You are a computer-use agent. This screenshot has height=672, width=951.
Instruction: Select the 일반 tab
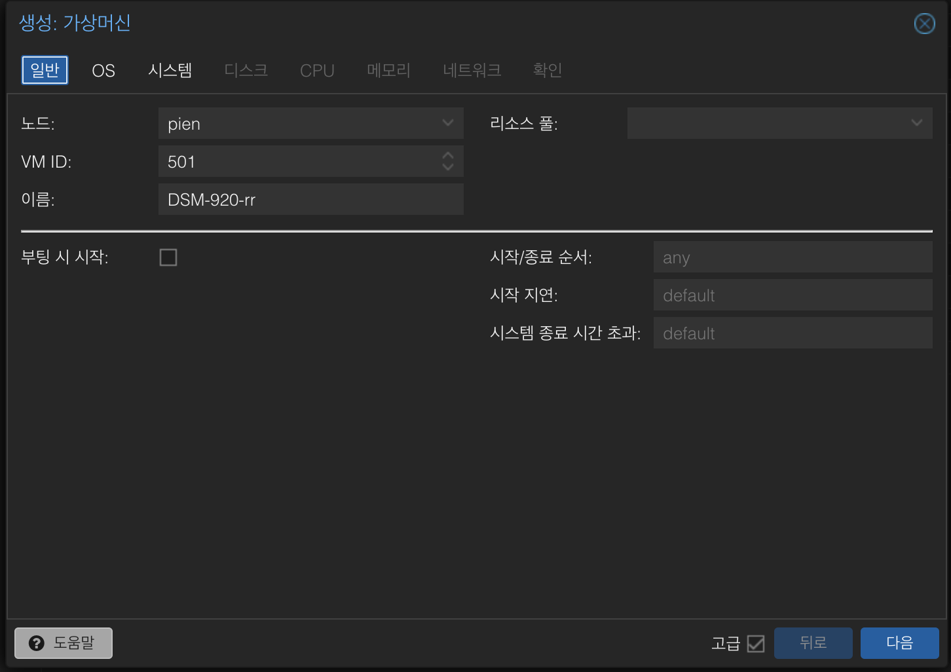[45, 70]
